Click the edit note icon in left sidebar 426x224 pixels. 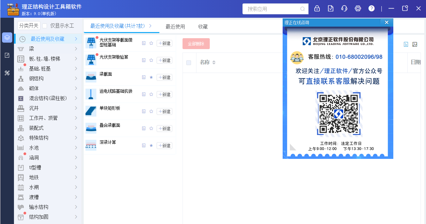pos(7,55)
